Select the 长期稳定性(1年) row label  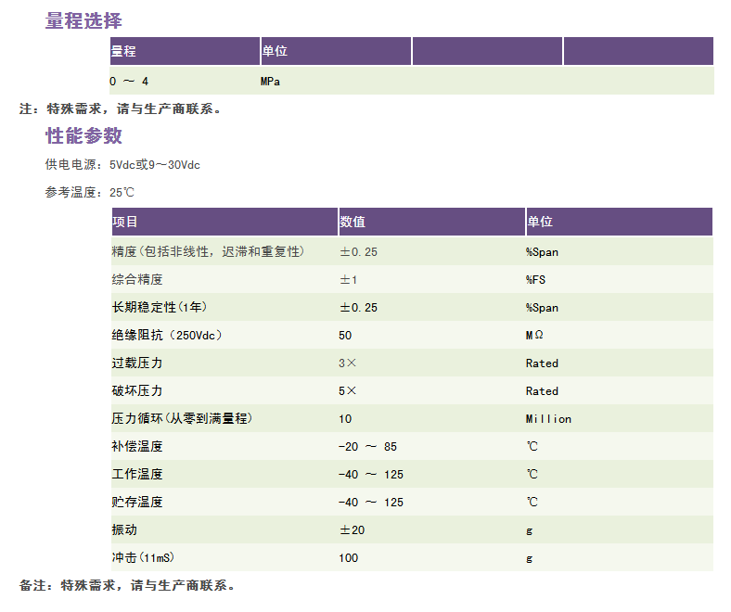coord(153,307)
